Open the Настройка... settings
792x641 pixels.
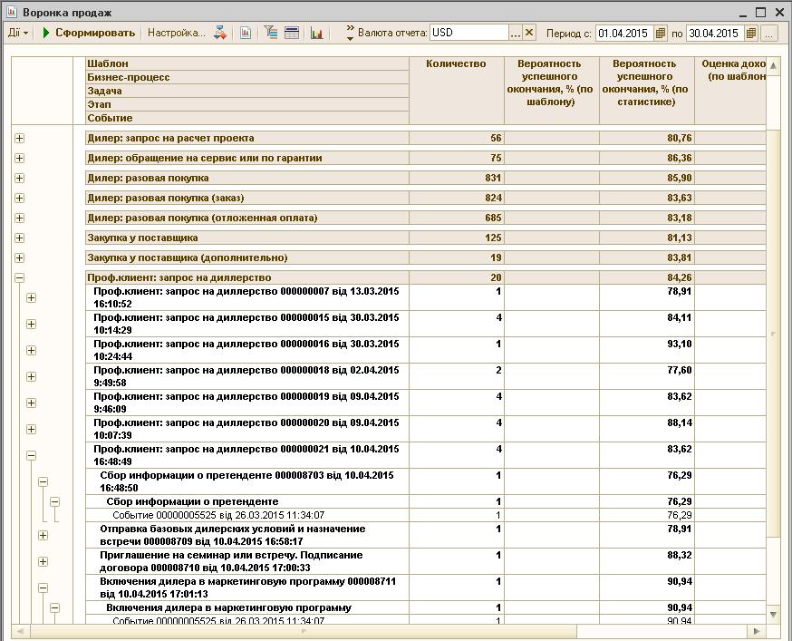[177, 34]
